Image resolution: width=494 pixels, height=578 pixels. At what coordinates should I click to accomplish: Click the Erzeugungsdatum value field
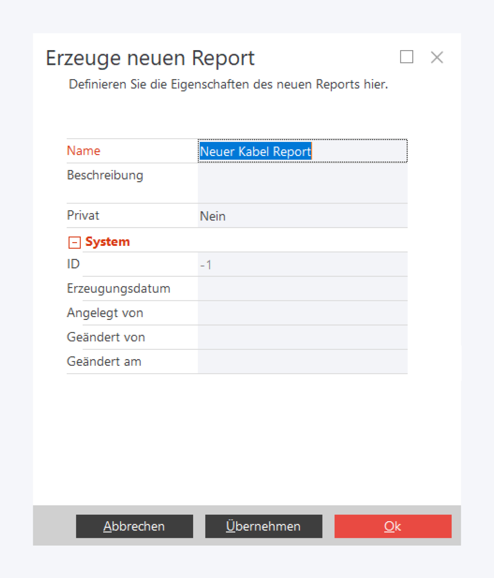[302, 289]
